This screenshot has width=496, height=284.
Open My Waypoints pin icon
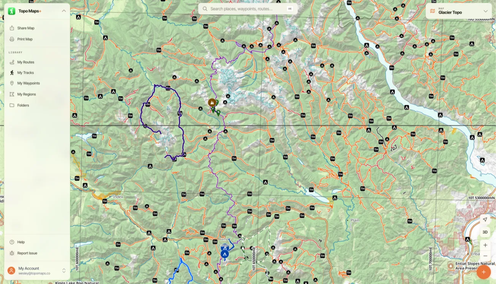click(x=12, y=83)
